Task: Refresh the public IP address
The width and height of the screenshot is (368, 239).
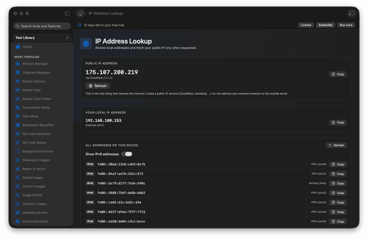Action: tap(98, 86)
